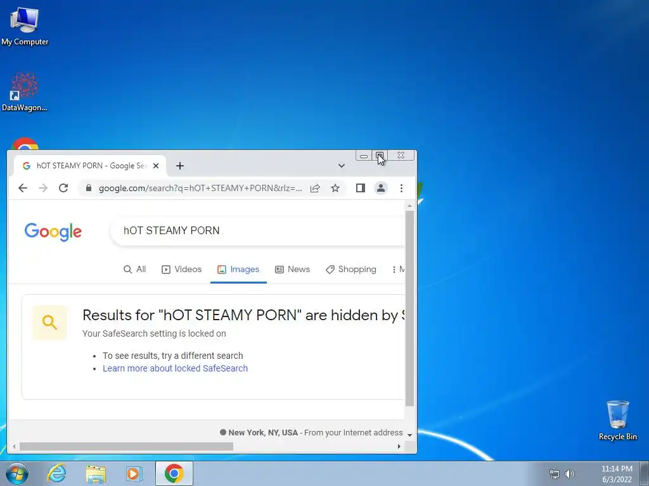The image size is (649, 486).
Task: Switch to the News results tab
Action: (x=293, y=270)
